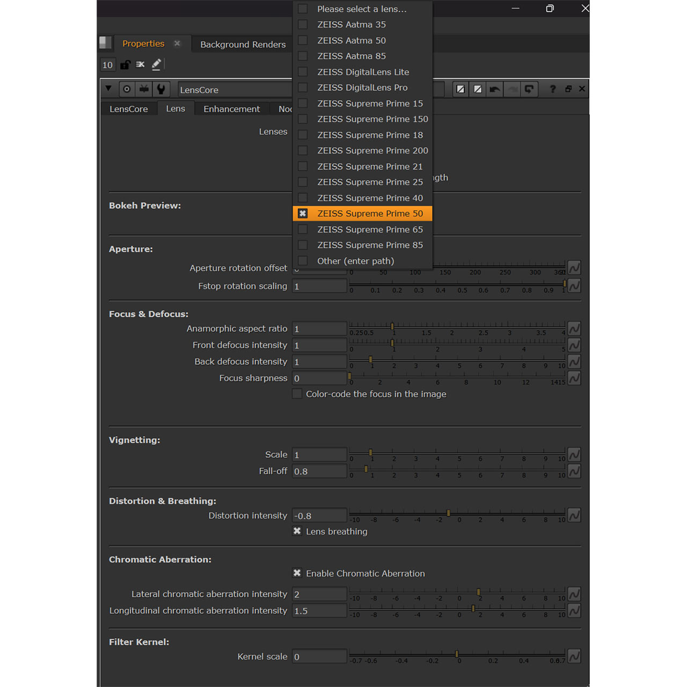
Task: Pick ZEISS Supreme Prime 40 lens
Action: pyautogui.click(x=362, y=198)
